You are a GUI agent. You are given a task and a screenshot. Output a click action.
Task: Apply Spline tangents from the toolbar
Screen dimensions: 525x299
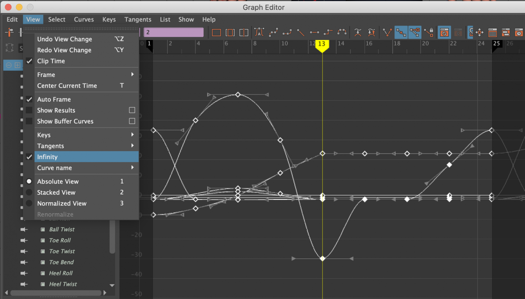[x=273, y=32]
